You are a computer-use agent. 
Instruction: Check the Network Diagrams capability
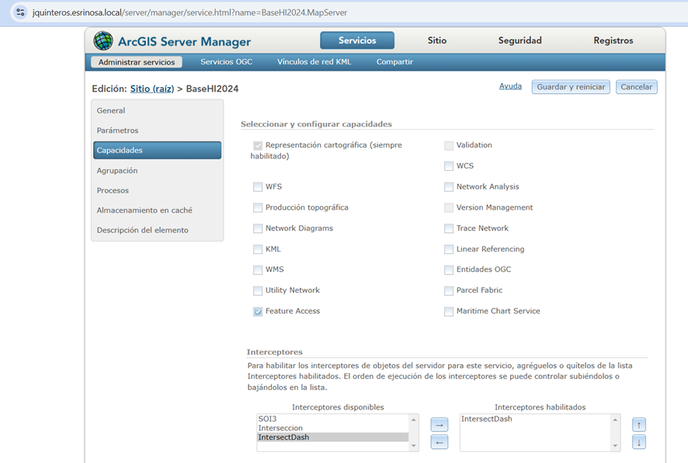pyautogui.click(x=258, y=228)
